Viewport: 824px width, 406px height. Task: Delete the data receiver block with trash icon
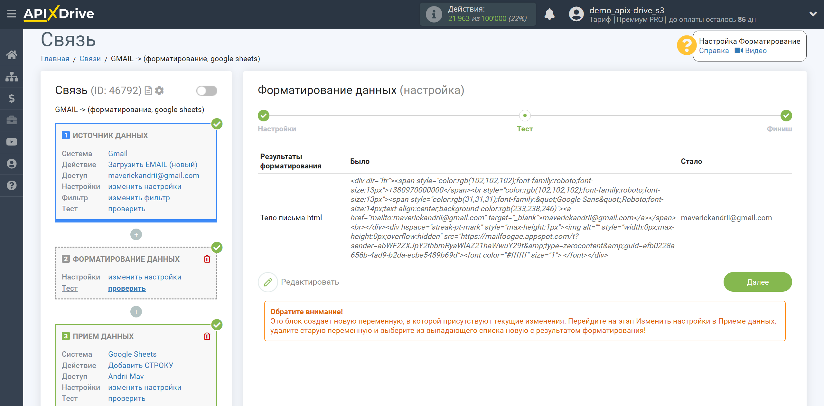coord(207,336)
